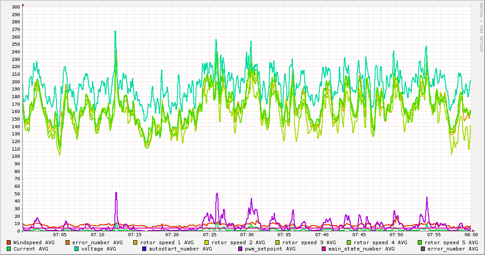Select the 'main_state_number AVG' legend label
Image resolution: width=485 pixels, height=255 pixels.
click(x=362, y=249)
